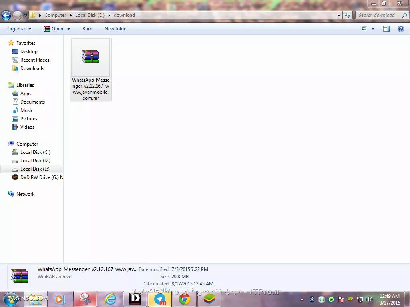Select Local Disk (C:) in navigation pane
Screen dimensions: 410x307
pos(35,152)
